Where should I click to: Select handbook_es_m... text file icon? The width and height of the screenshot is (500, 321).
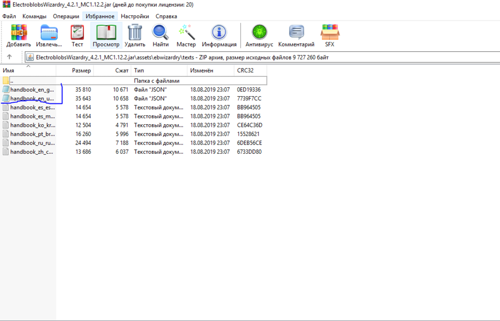(x=5, y=116)
